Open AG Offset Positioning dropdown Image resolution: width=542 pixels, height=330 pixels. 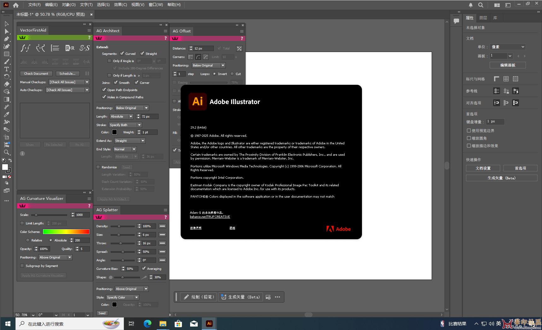point(209,65)
